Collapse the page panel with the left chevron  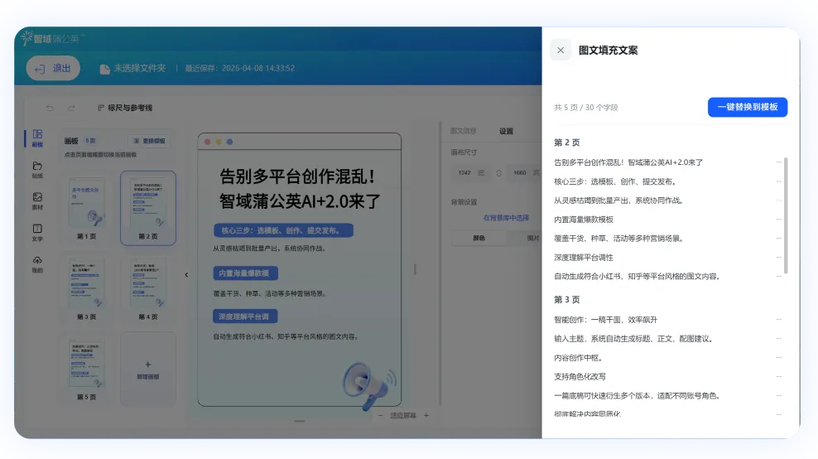tap(186, 275)
